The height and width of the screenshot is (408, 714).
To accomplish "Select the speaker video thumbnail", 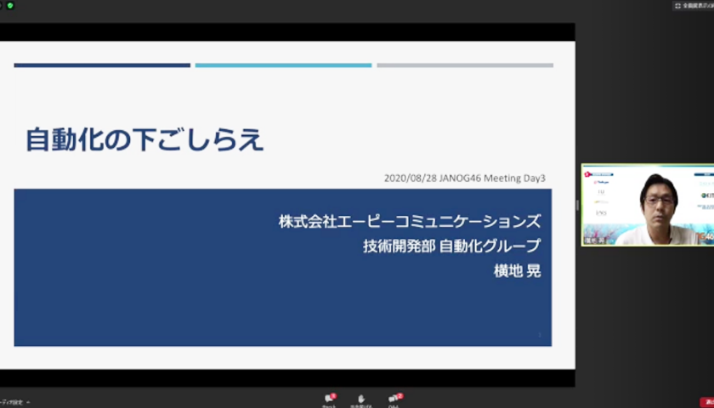I will coord(647,205).
